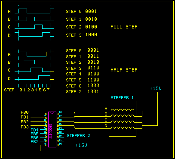Click the ground symbol below the chip
This screenshot has width=175, height=159.
[40, 150]
